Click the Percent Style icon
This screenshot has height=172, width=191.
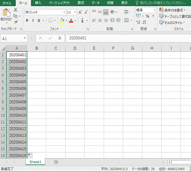[x=148, y=16]
